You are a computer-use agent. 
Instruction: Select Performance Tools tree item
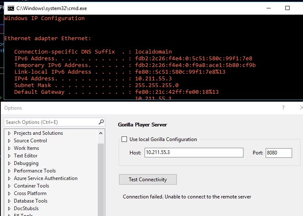35,171
